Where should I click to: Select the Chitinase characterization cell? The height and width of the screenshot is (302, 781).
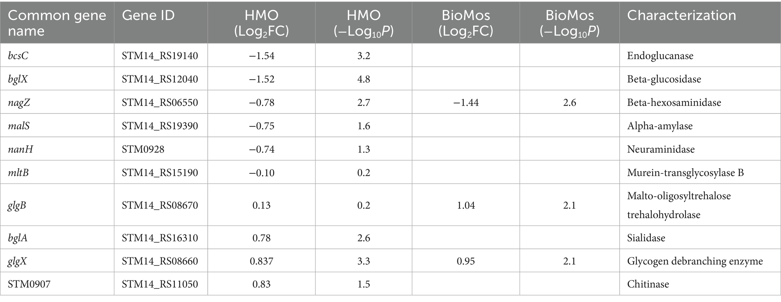(648, 284)
